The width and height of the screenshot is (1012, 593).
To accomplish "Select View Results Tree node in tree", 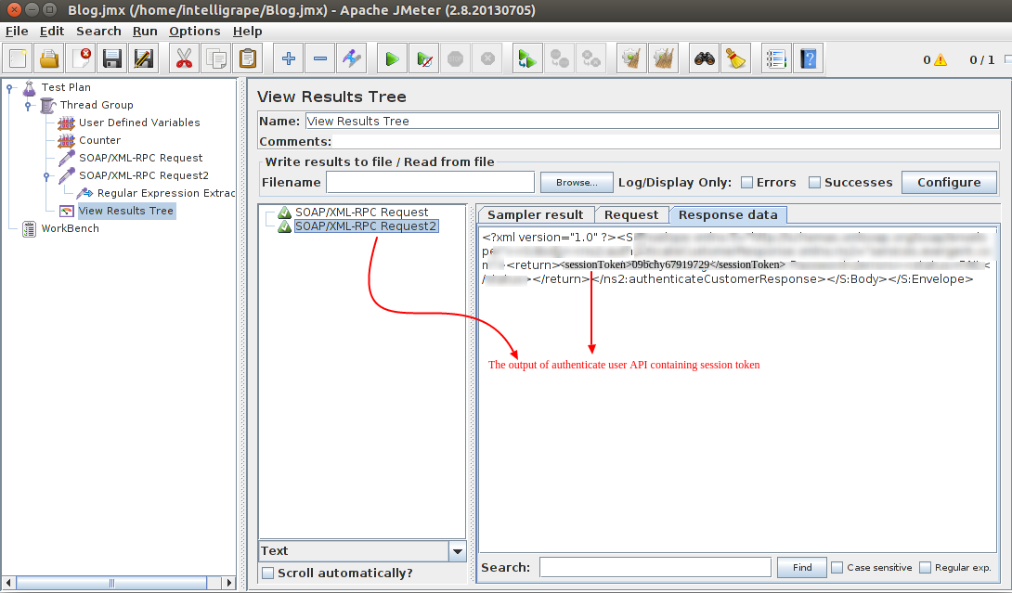I will (x=126, y=211).
